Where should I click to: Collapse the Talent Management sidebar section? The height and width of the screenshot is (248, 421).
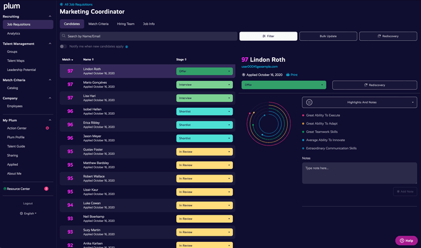50,43
